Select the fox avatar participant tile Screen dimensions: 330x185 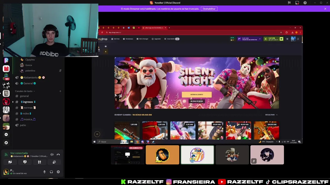pos(197,155)
